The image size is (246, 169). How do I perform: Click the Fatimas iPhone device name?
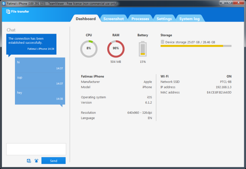[x=92, y=76]
